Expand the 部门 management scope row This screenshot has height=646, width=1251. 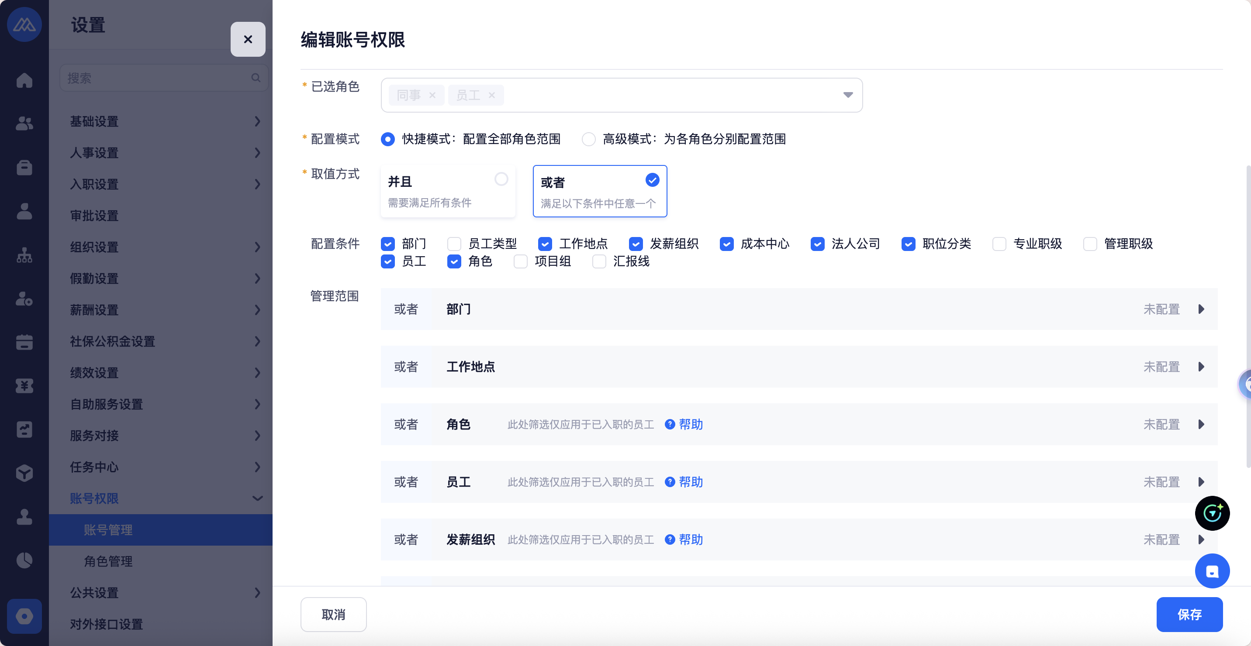click(1201, 309)
